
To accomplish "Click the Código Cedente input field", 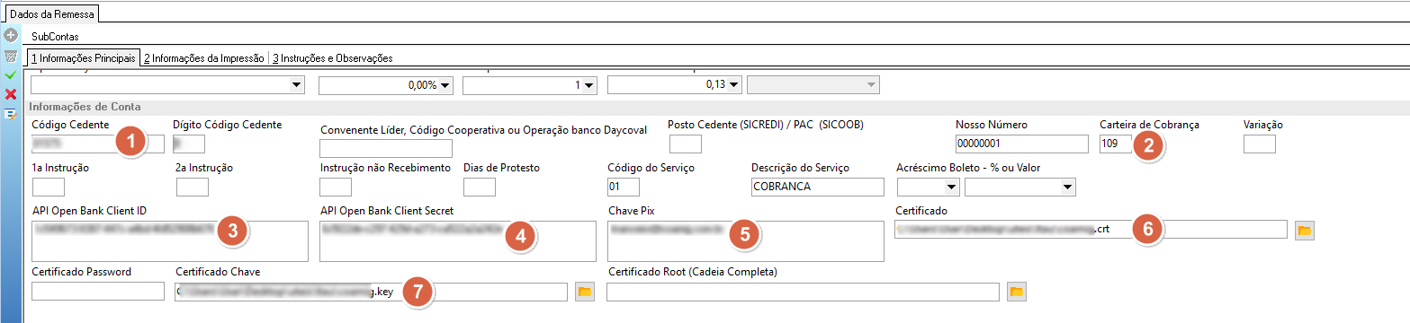I will [98, 144].
